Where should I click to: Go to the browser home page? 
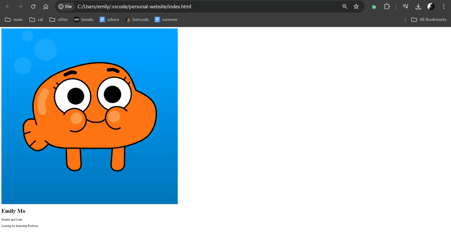click(x=46, y=7)
